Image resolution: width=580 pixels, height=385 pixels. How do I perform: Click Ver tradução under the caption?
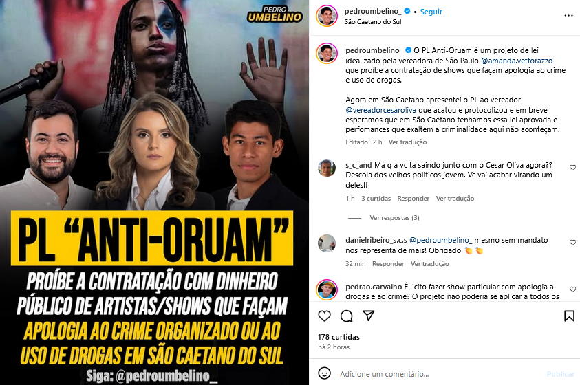(407, 142)
